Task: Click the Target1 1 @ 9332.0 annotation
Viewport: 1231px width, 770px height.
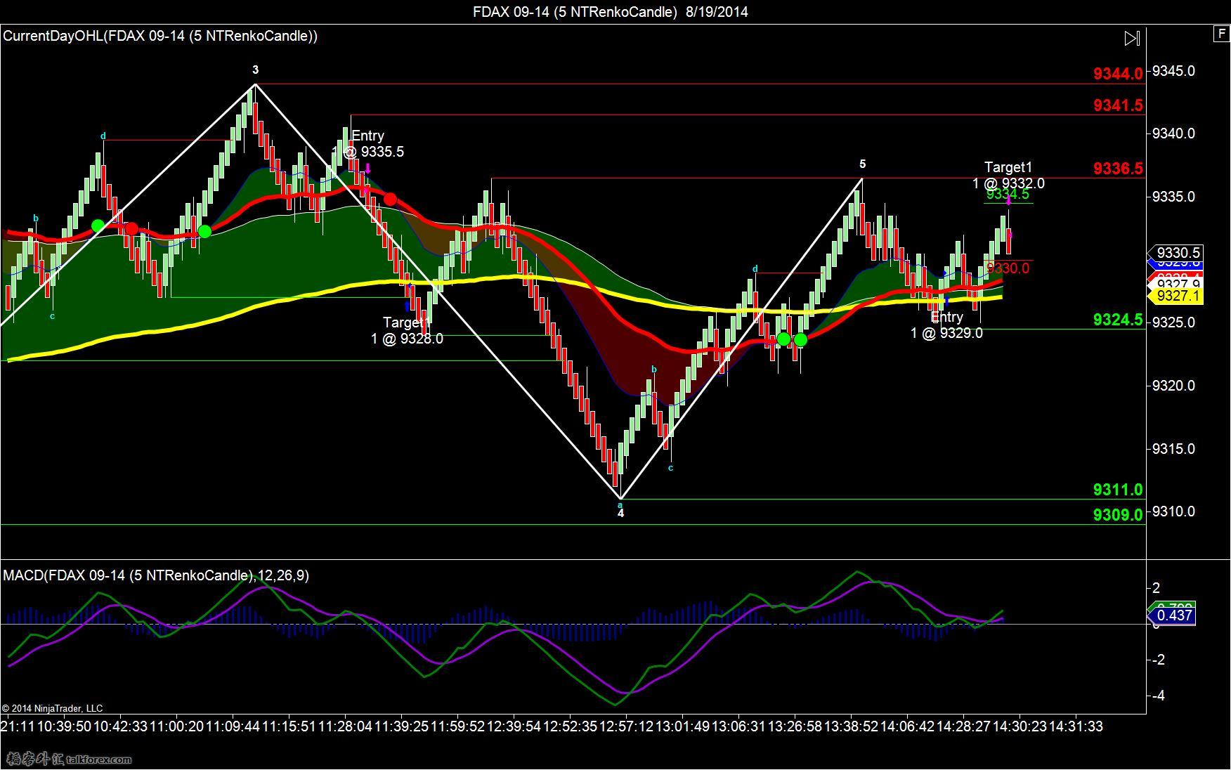Action: [x=1008, y=175]
